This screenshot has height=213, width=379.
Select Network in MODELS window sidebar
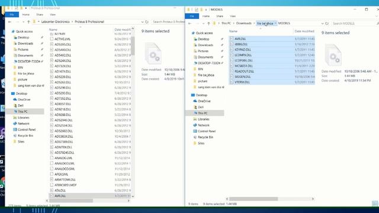[204, 125]
